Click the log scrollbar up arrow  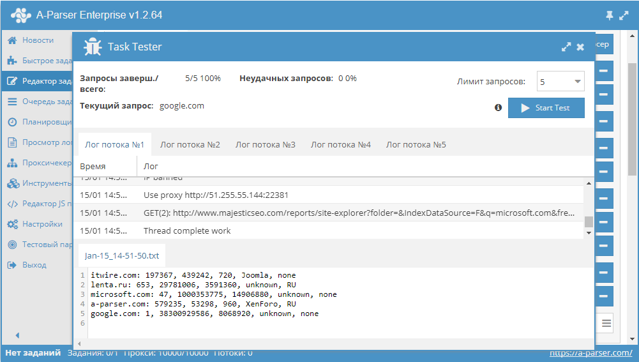[589, 183]
